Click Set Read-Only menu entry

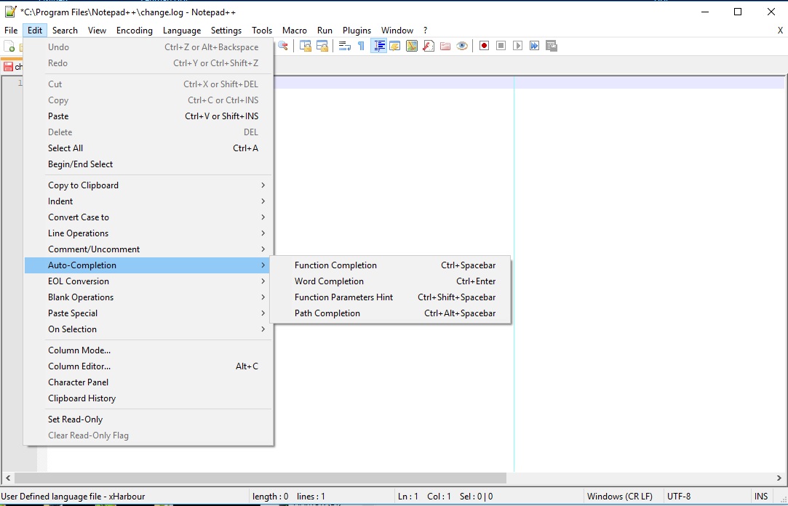(x=148, y=419)
